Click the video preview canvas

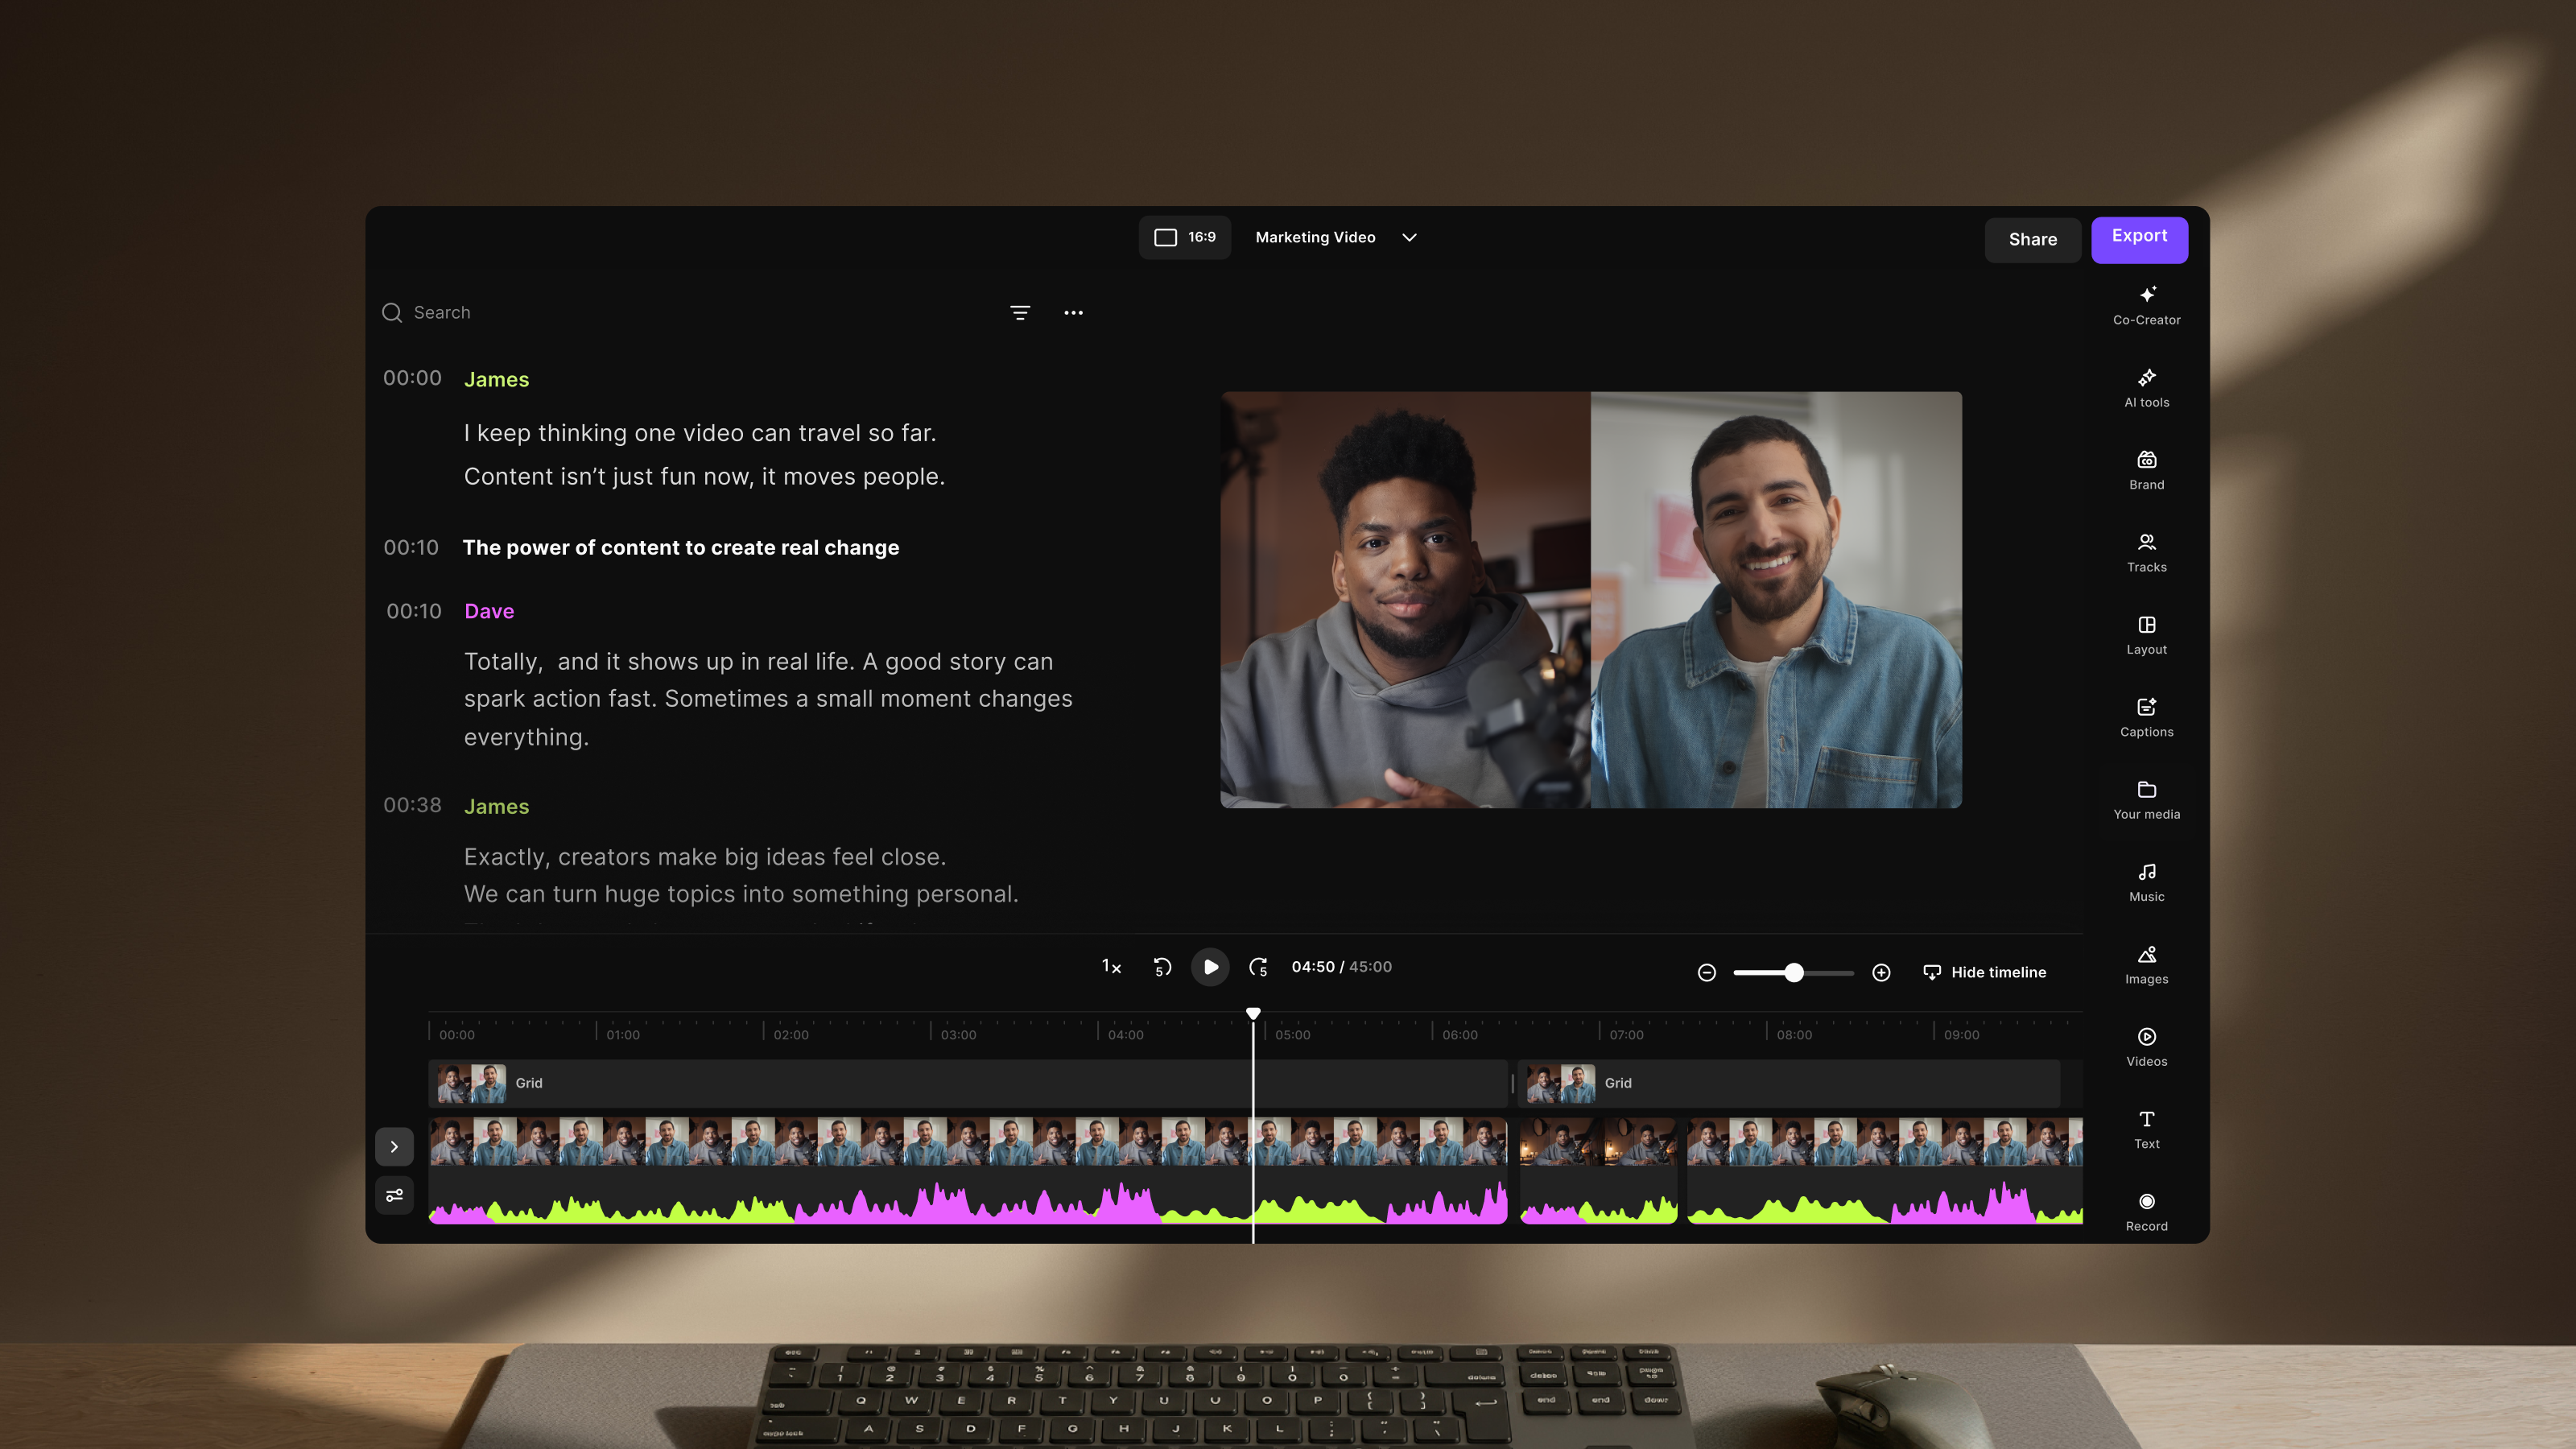tap(1591, 600)
